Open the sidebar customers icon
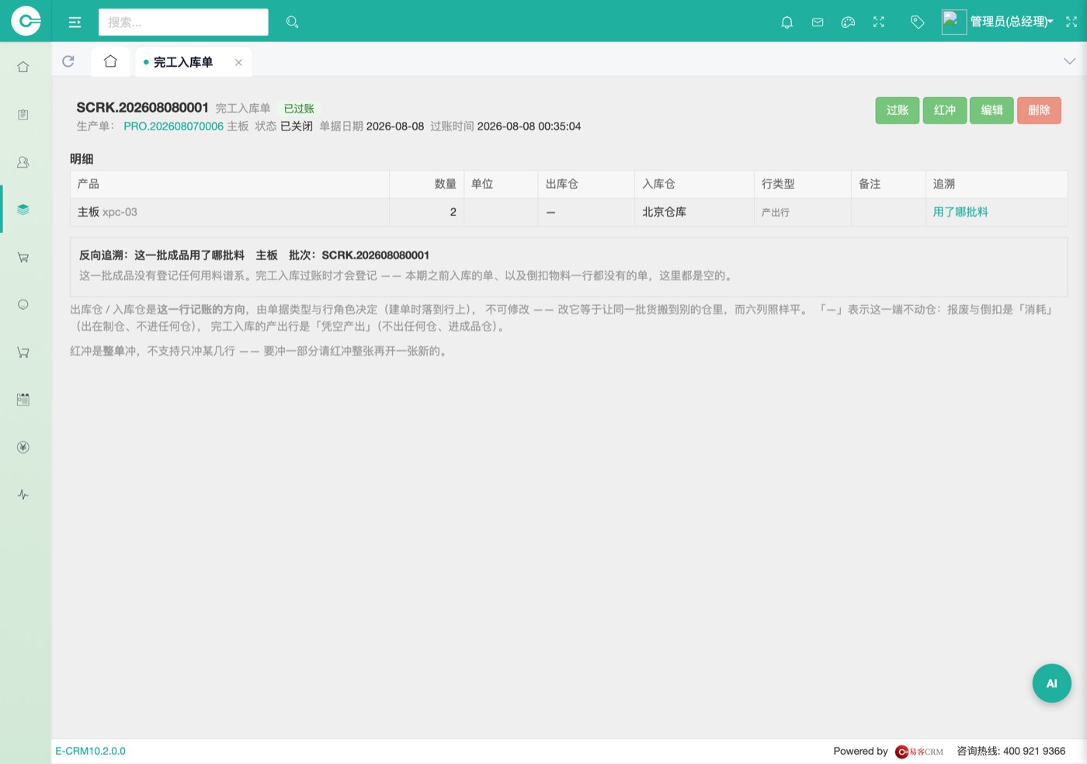The width and height of the screenshot is (1087, 764). coord(23,162)
